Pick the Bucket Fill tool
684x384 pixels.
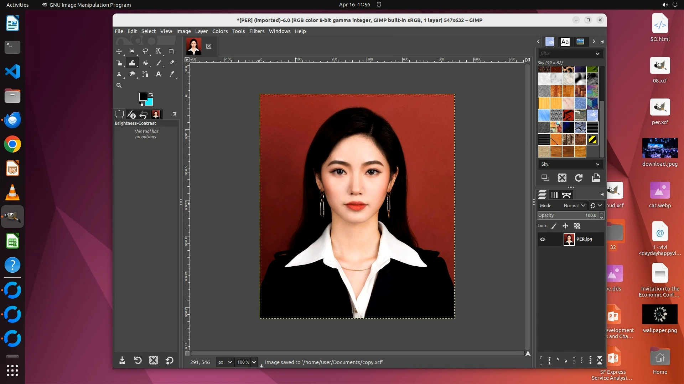pyautogui.click(x=145, y=63)
